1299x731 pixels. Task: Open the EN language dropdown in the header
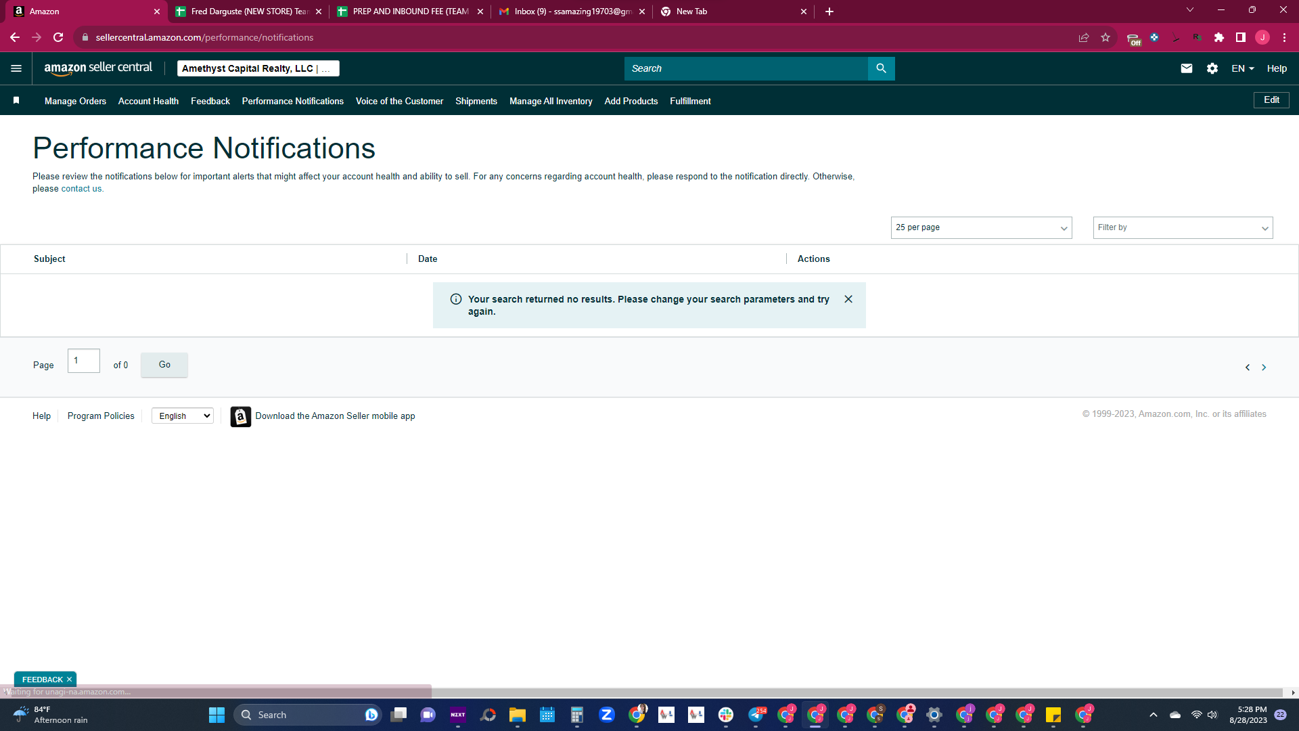(x=1243, y=68)
